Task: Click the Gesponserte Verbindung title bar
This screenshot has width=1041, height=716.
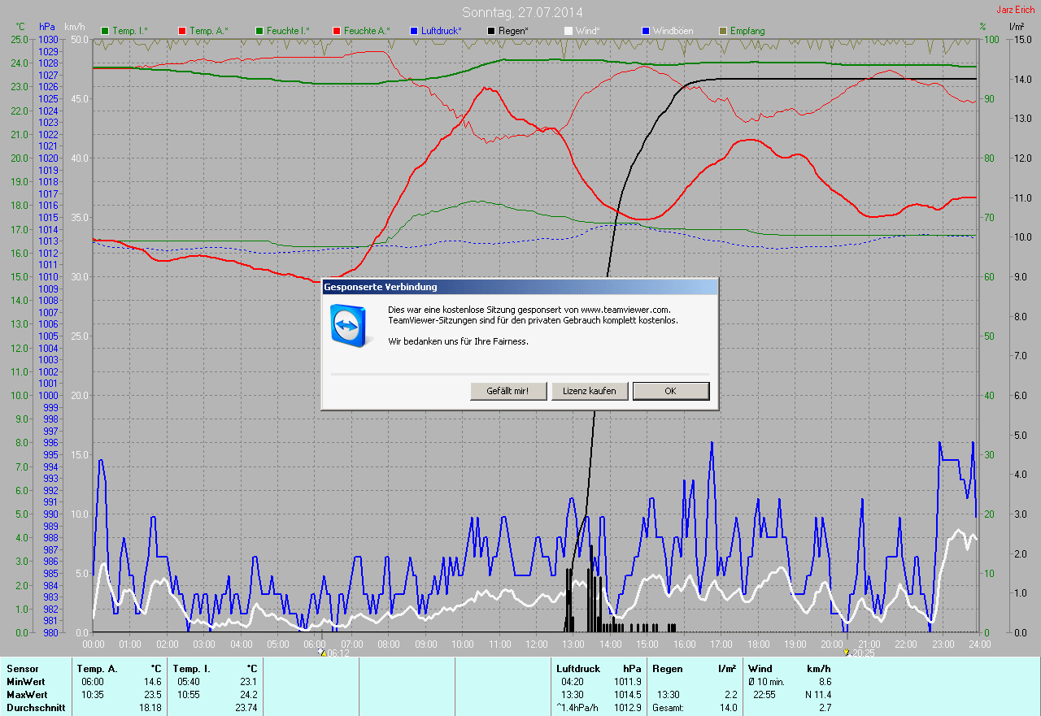Action: pyautogui.click(x=520, y=287)
